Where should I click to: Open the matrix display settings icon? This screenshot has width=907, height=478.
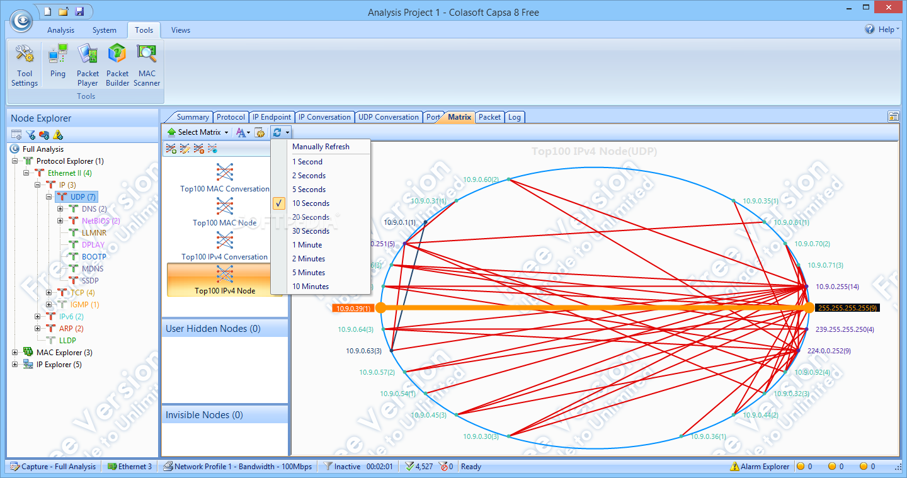click(260, 132)
